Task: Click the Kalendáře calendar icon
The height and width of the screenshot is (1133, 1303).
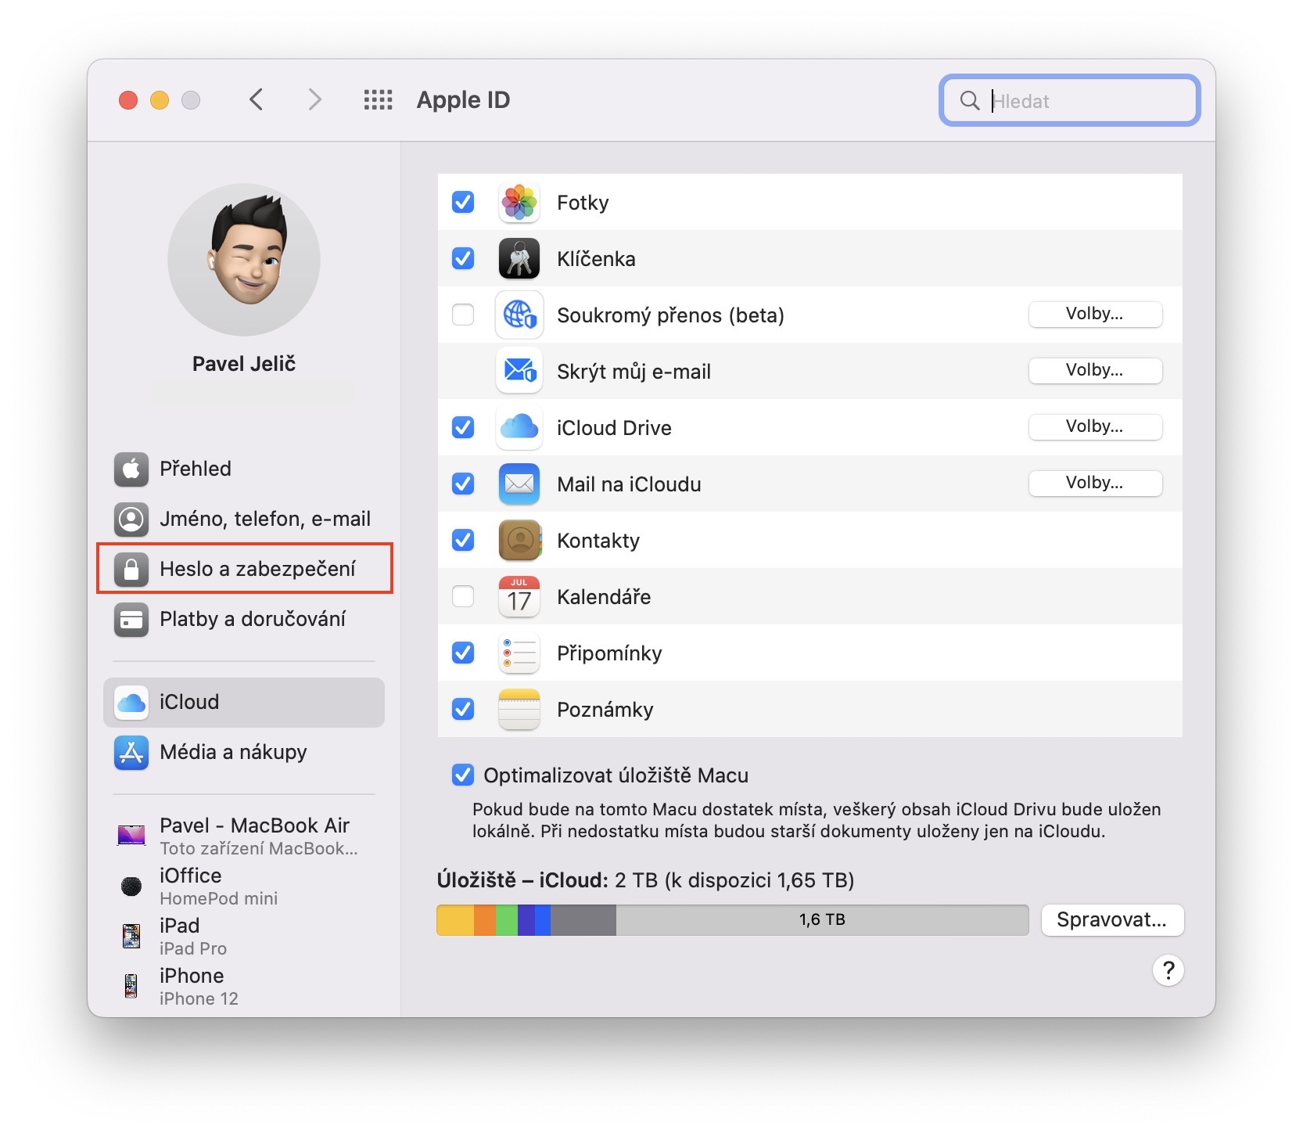Action: point(519,597)
